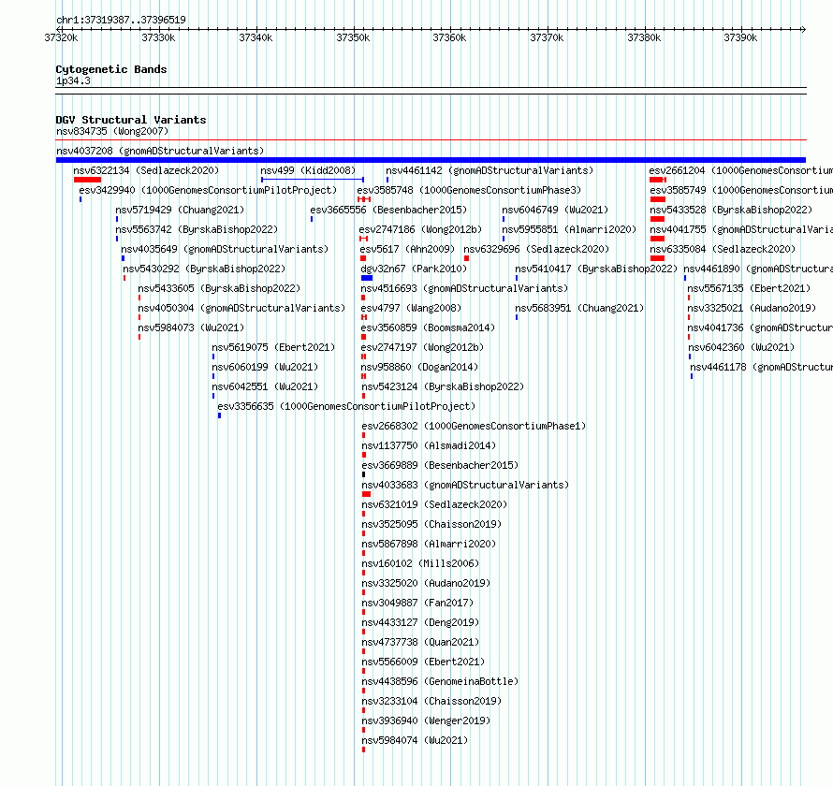Open variant nsv4433127 (Deng2019)
The height and width of the screenshot is (786, 833).
pos(421,622)
